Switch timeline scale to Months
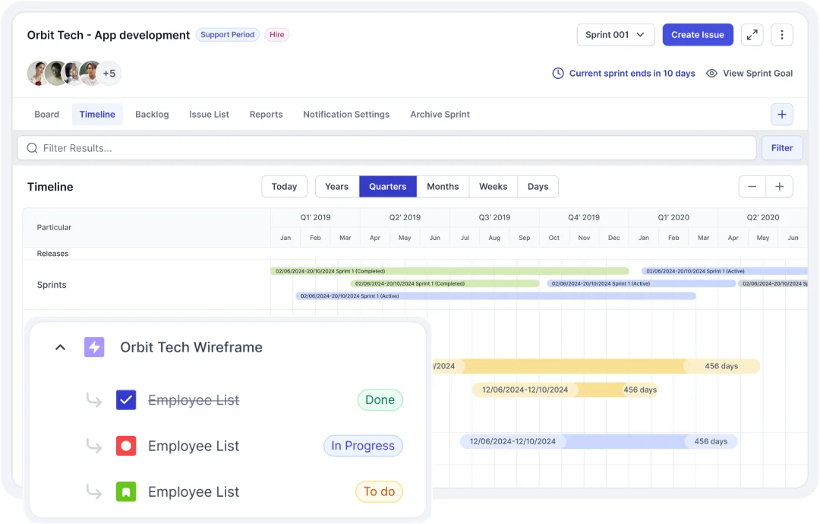820x524 pixels. [x=443, y=187]
